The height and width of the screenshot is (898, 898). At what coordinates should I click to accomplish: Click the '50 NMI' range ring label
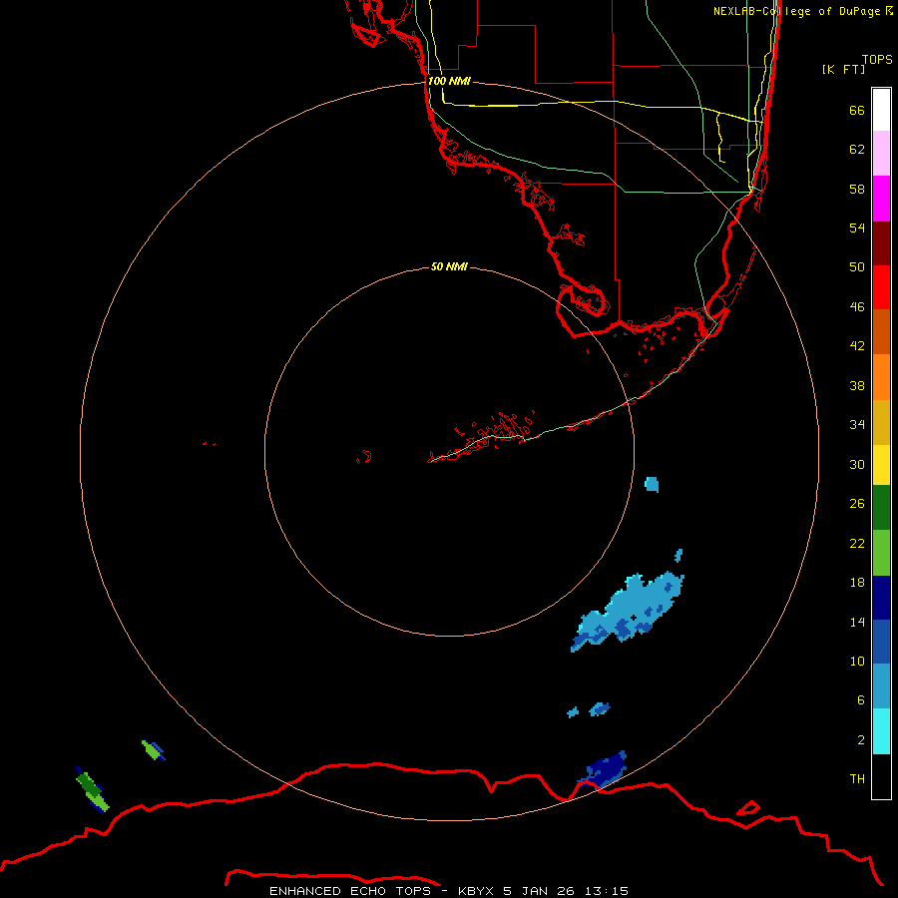click(x=449, y=266)
